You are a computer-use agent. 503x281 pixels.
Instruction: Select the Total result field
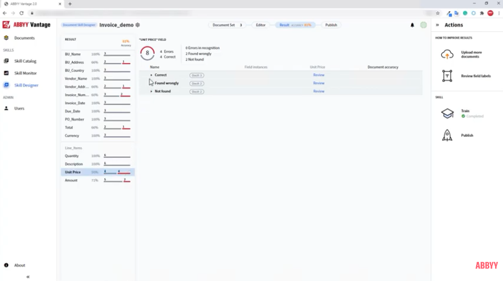point(98,128)
